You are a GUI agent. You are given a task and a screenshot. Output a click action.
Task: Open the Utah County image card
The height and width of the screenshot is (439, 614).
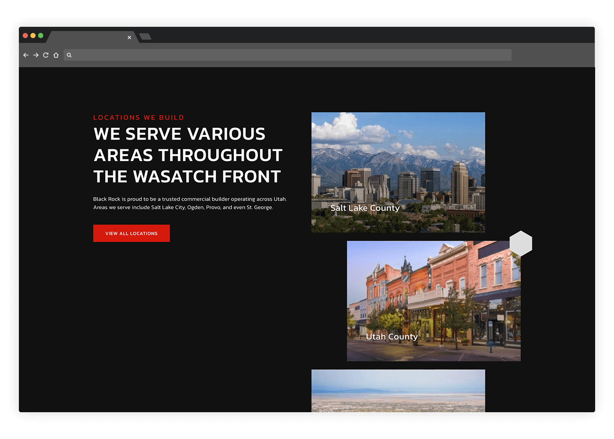434,301
